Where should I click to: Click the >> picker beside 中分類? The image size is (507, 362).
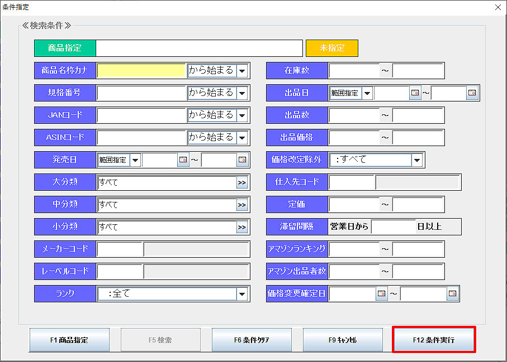[x=241, y=205]
